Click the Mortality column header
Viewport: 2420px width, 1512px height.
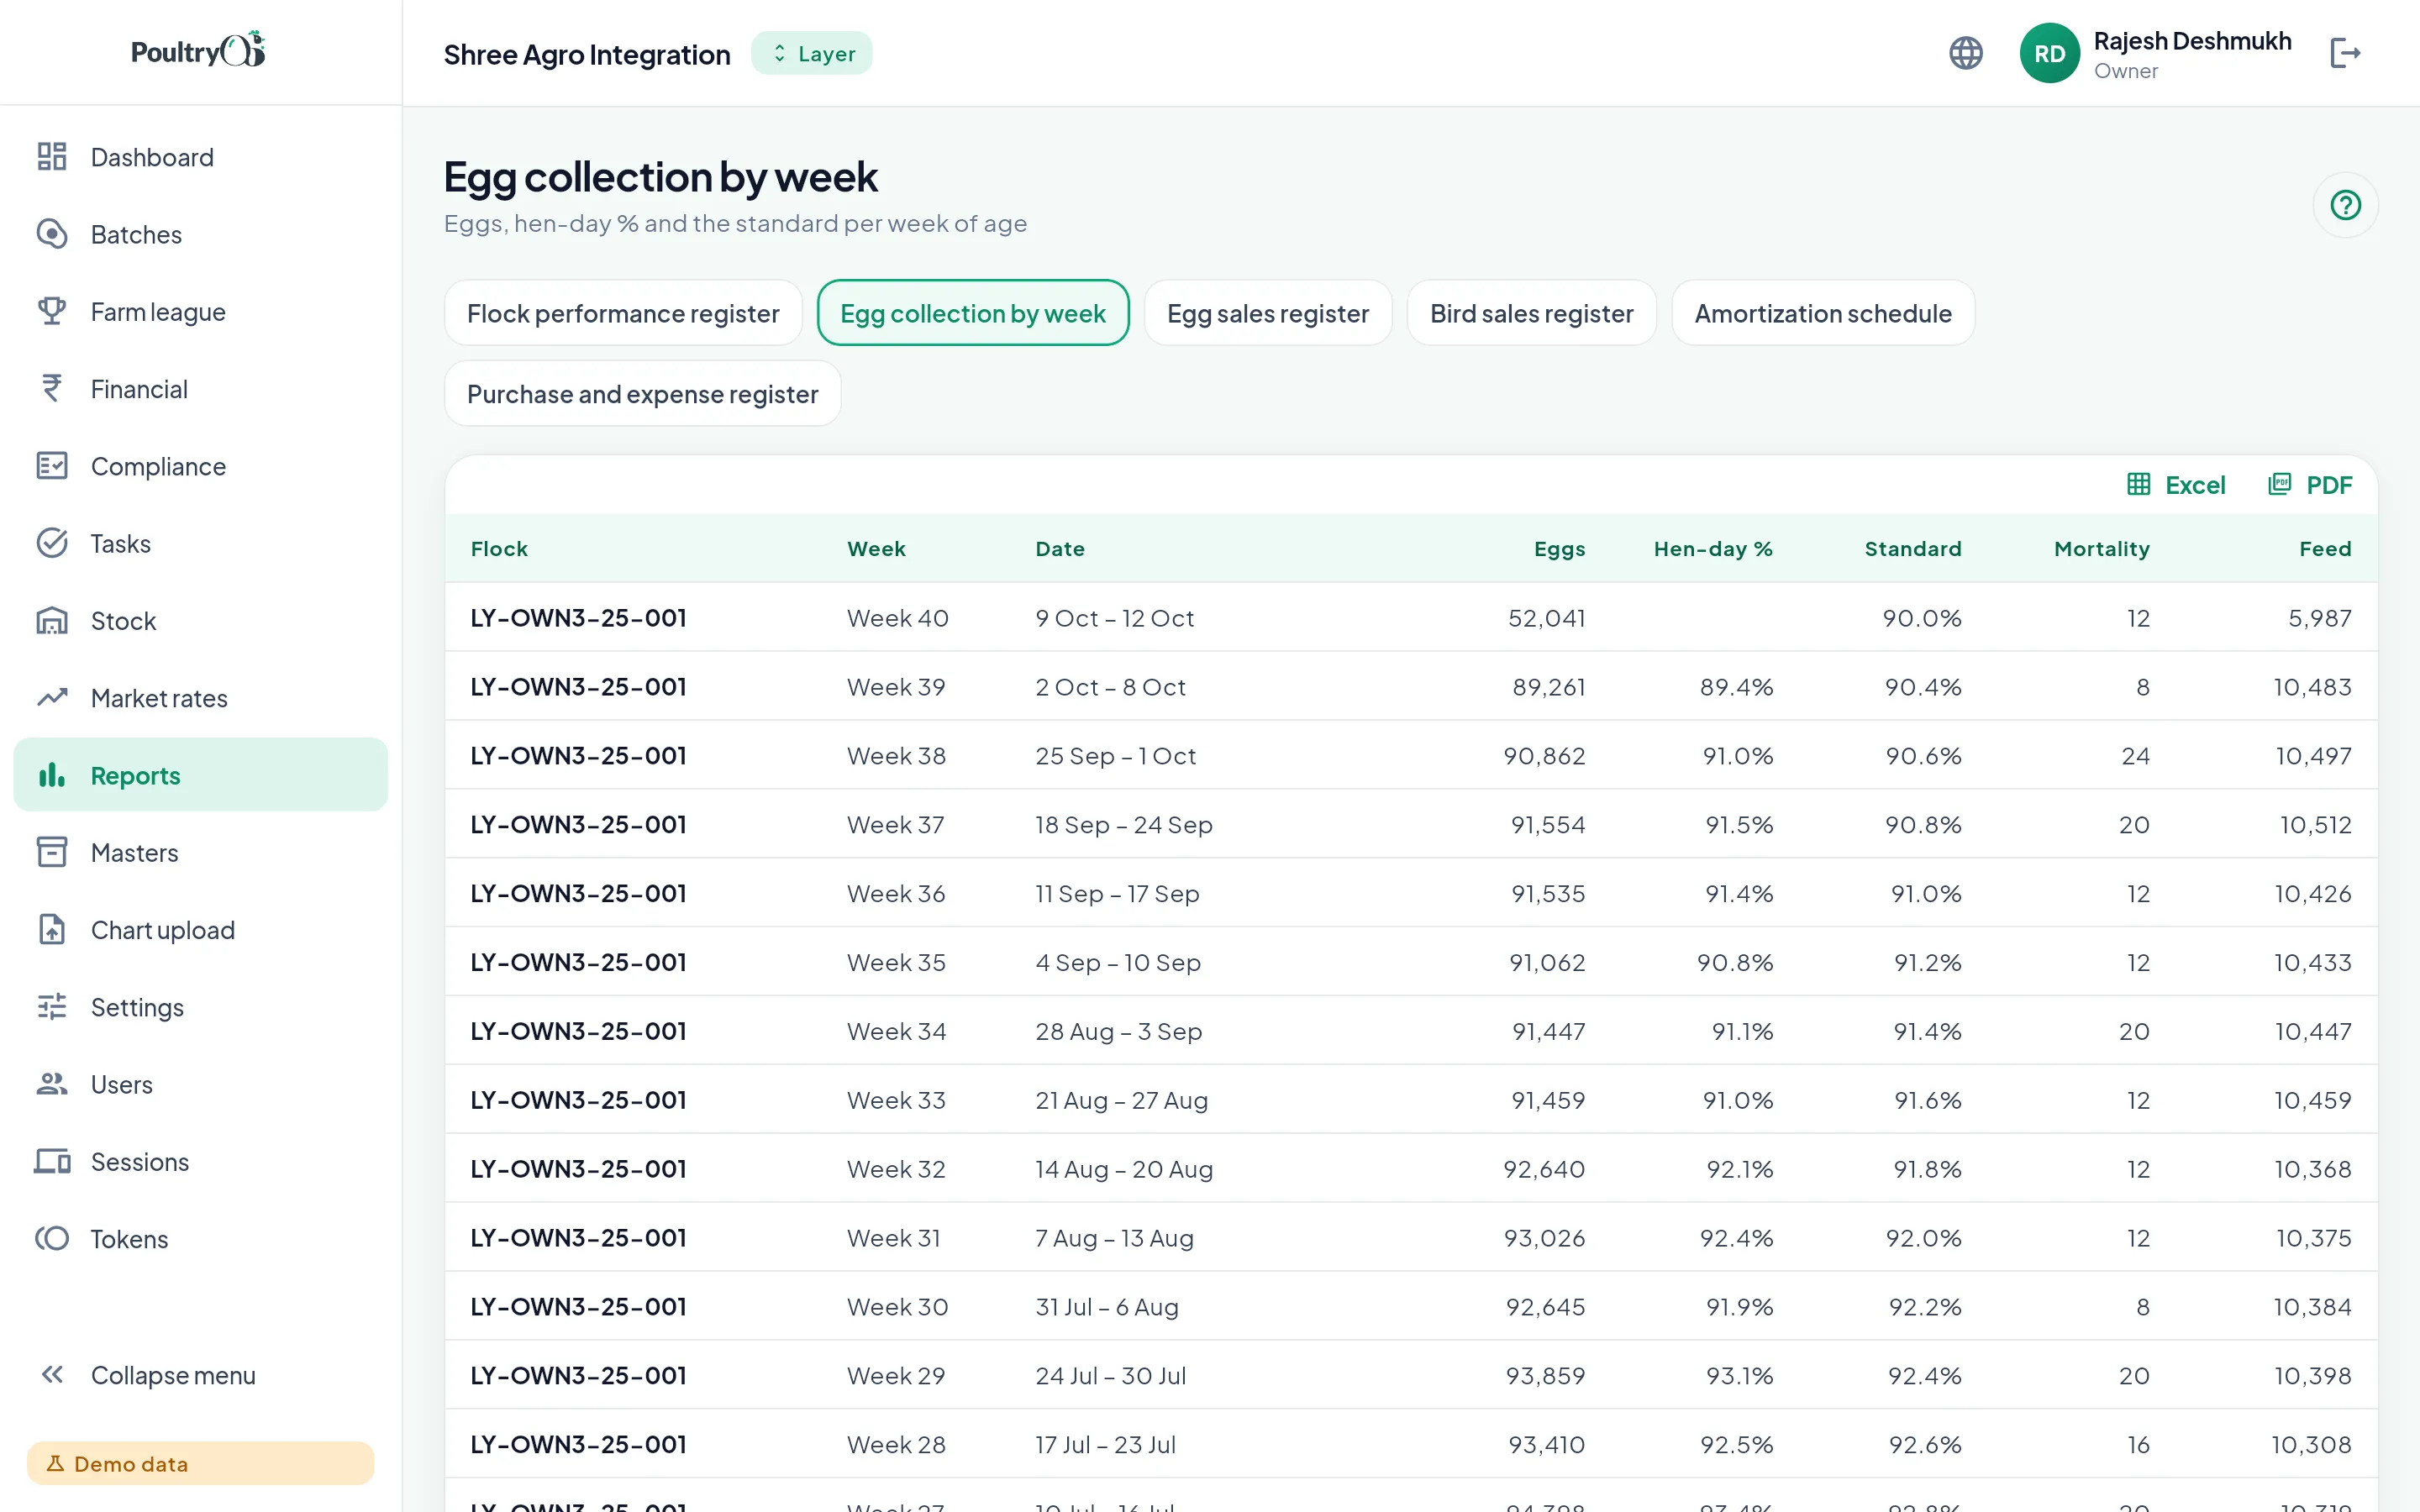click(x=2101, y=548)
